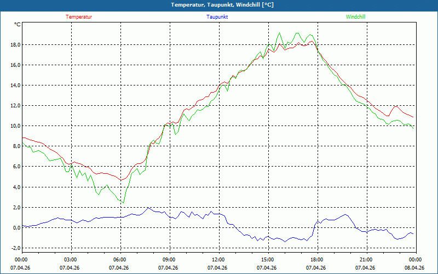438x274 pixels.
Task: Click the 08.04.26 date label
Action: [x=414, y=267]
